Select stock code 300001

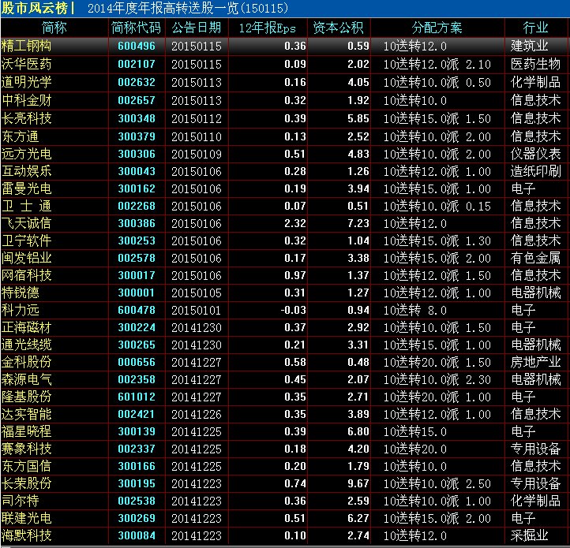tap(137, 293)
